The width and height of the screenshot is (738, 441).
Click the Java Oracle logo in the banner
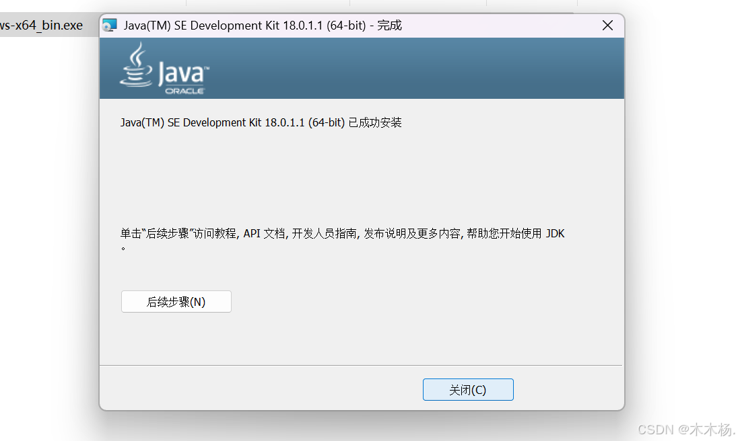pyautogui.click(x=164, y=69)
